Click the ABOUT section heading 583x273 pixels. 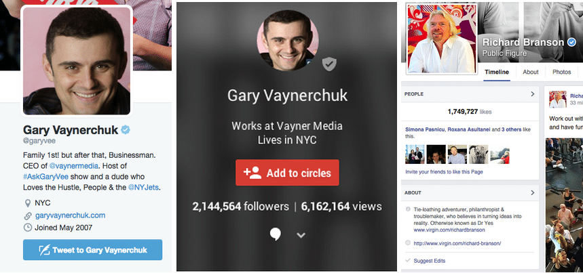tap(413, 193)
